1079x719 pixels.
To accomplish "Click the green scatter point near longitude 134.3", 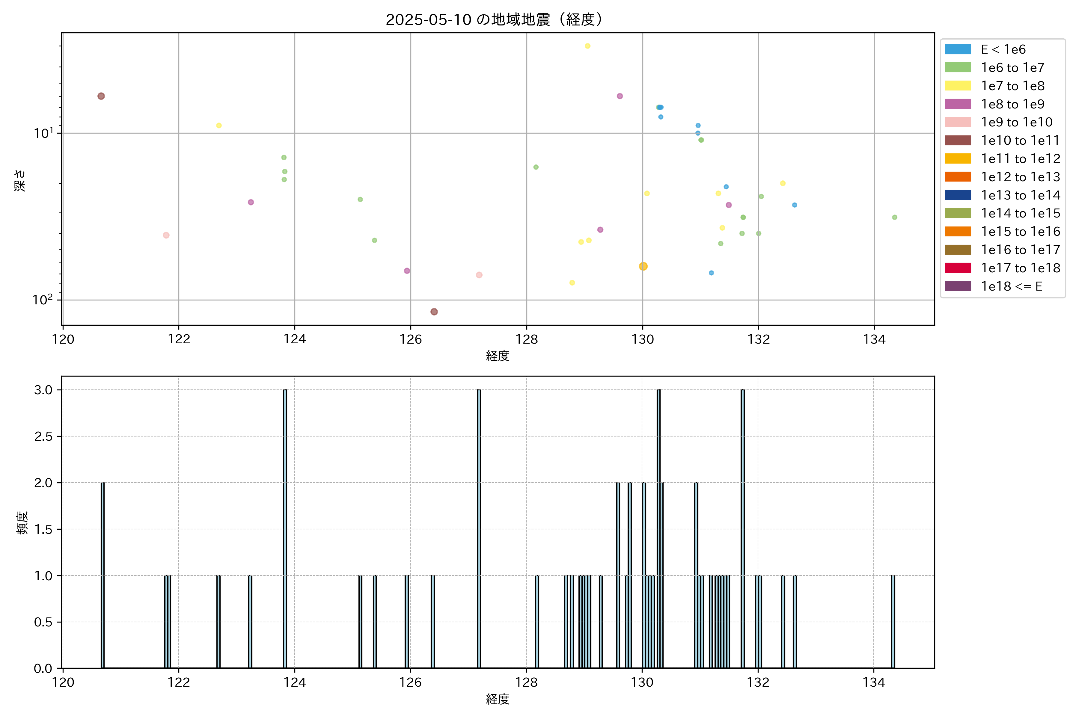I will tap(895, 217).
